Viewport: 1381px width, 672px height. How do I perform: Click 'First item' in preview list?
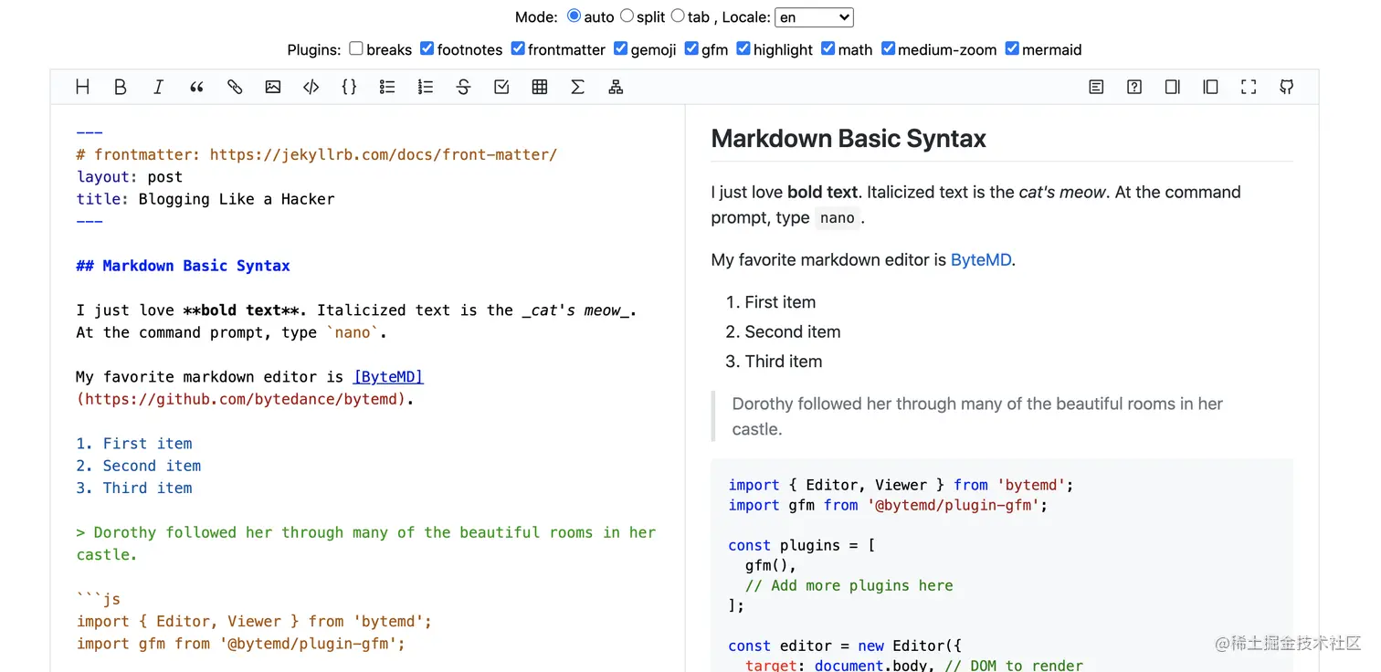point(780,302)
